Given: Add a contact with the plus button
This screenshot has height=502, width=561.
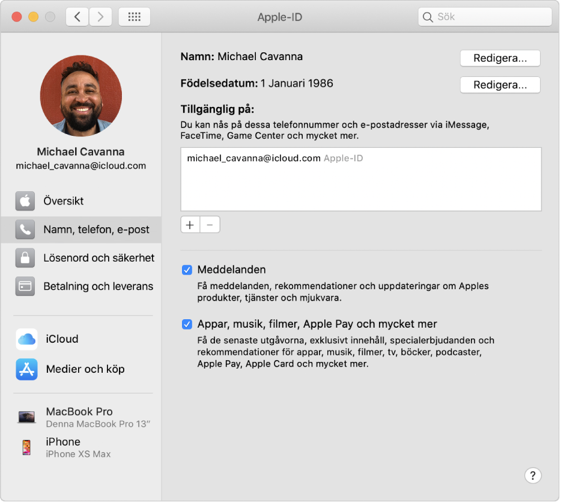Looking at the screenshot, I should 190,225.
